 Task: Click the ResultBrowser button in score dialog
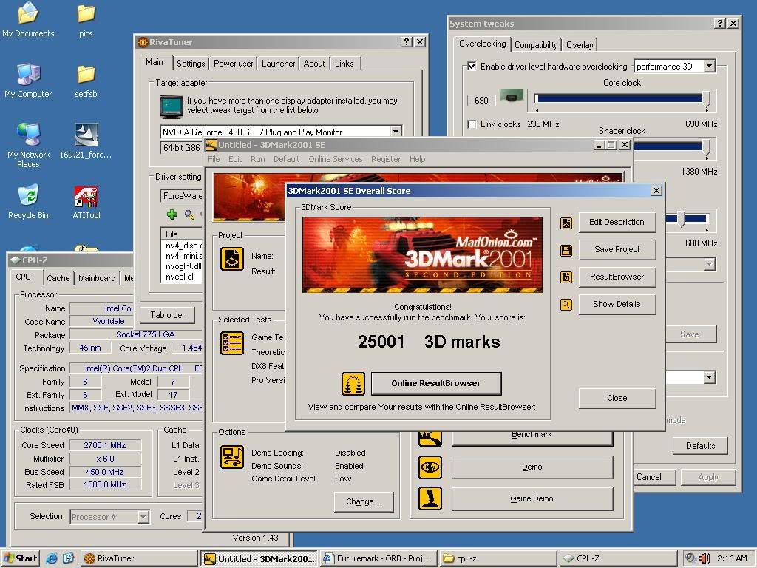coord(617,277)
